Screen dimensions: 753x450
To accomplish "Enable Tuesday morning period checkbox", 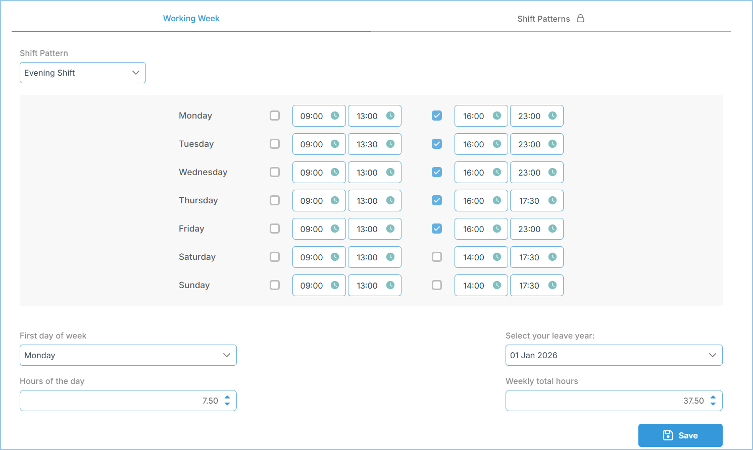I will [x=275, y=144].
